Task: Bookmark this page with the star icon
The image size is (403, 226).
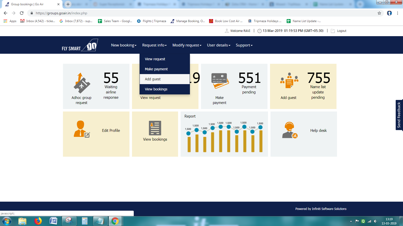Action: [379, 13]
